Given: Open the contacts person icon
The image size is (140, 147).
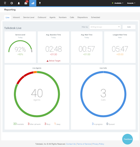Looking at the screenshot, I should point(19,3).
